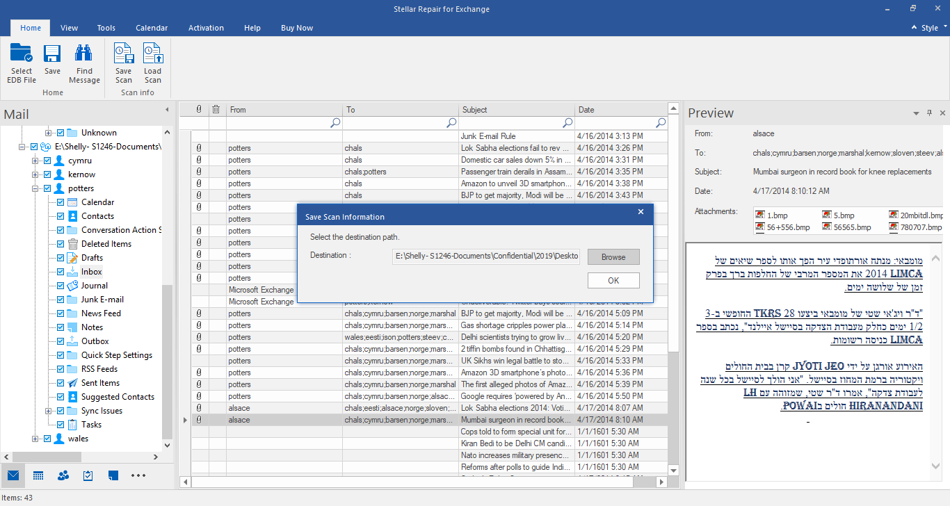Open Notes view in bottom navigation
Viewport: 950px width, 506px height.
tap(113, 475)
